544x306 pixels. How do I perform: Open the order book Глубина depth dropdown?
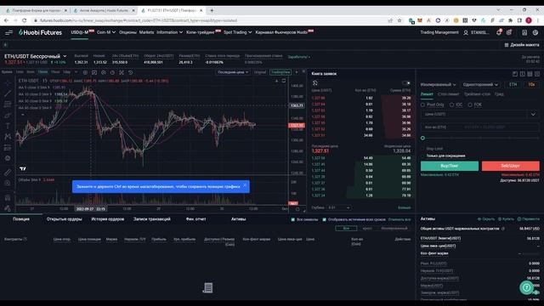338,207
